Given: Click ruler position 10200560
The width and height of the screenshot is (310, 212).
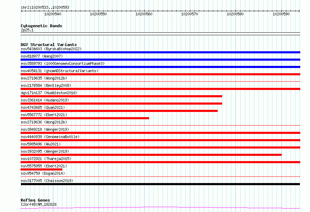Looking at the screenshot, I should tap(144, 14).
